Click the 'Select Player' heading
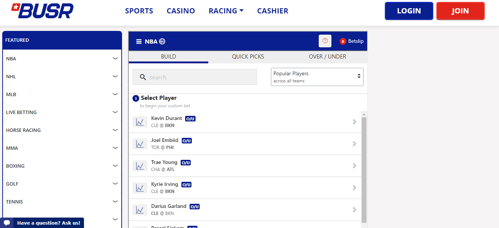 (x=159, y=98)
